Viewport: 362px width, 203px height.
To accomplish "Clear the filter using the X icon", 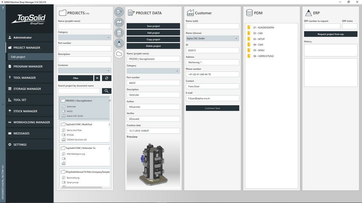I will (97, 78).
